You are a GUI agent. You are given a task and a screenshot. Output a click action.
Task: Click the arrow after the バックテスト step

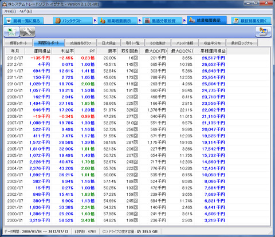pyautogui.click(x=95, y=21)
